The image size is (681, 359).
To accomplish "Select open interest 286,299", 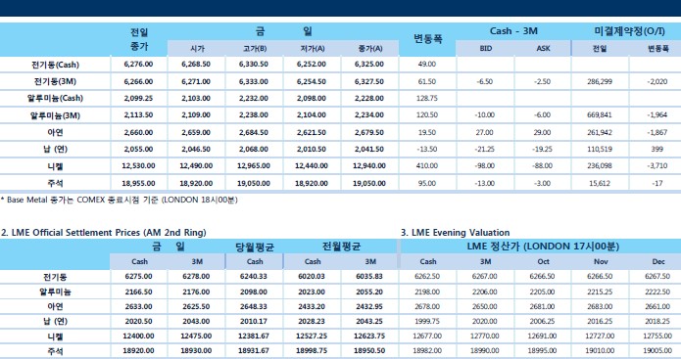I will [600, 81].
